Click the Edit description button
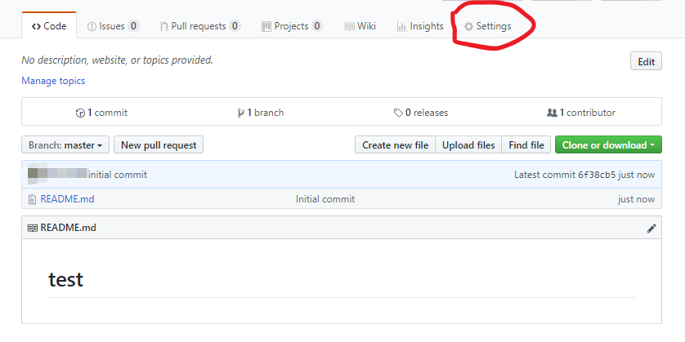 click(646, 61)
